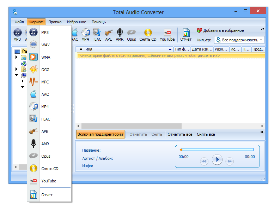This screenshot has width=274, height=205.
Task: Open the Помощь menu
Action: click(99, 22)
